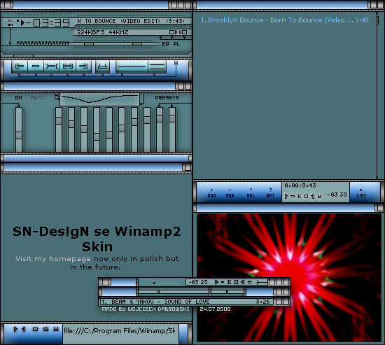The image size is (385, 345).
Task: Click the Previous track button in main window
Action: pos(20,66)
